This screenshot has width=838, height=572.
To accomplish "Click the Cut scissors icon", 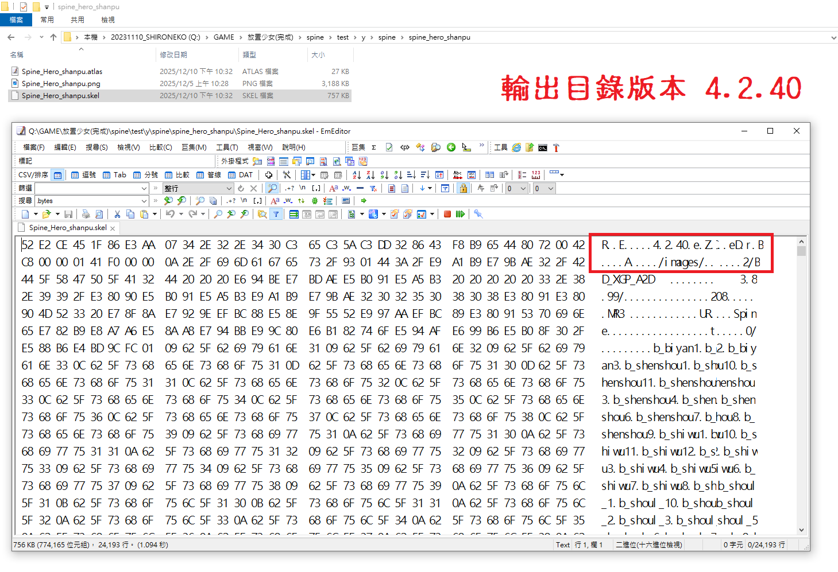I will 117,215.
